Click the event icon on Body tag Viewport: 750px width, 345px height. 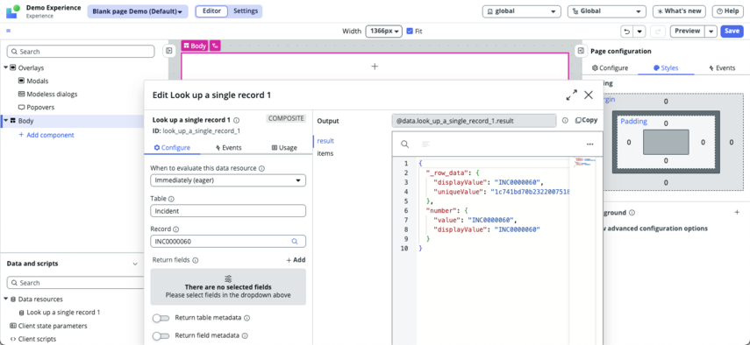coord(215,46)
